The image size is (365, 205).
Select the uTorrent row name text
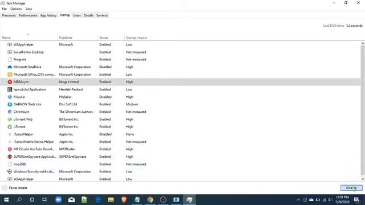pos(19,126)
